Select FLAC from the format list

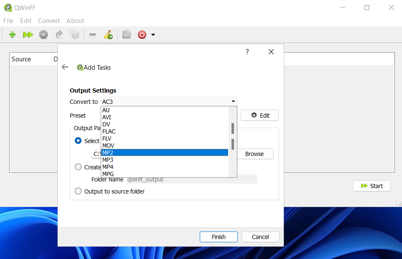tap(165, 131)
